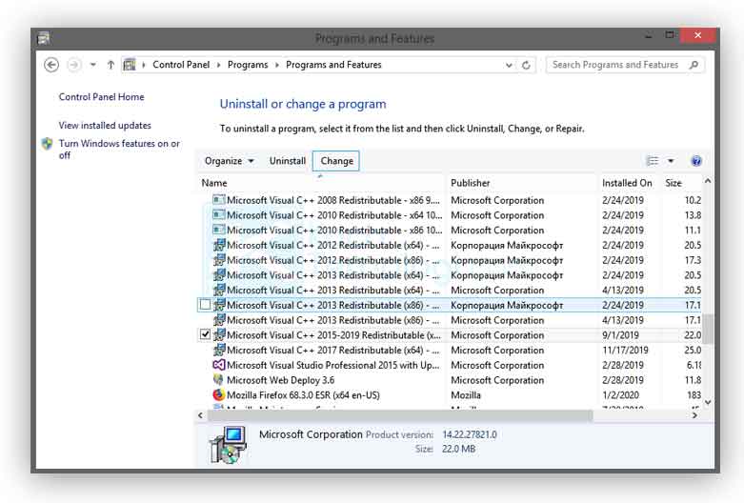The image size is (744, 503).
Task: Click the change view icon
Action: point(653,161)
